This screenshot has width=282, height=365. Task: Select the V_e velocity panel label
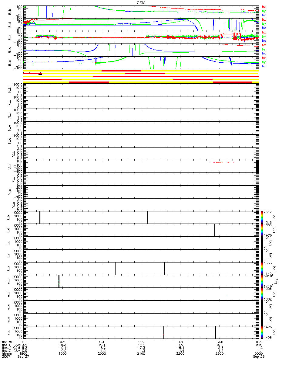(9, 192)
